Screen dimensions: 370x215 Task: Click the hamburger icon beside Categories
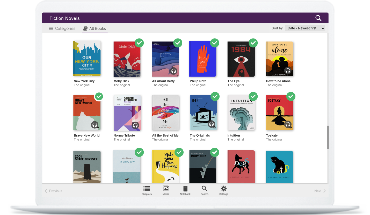(51, 28)
